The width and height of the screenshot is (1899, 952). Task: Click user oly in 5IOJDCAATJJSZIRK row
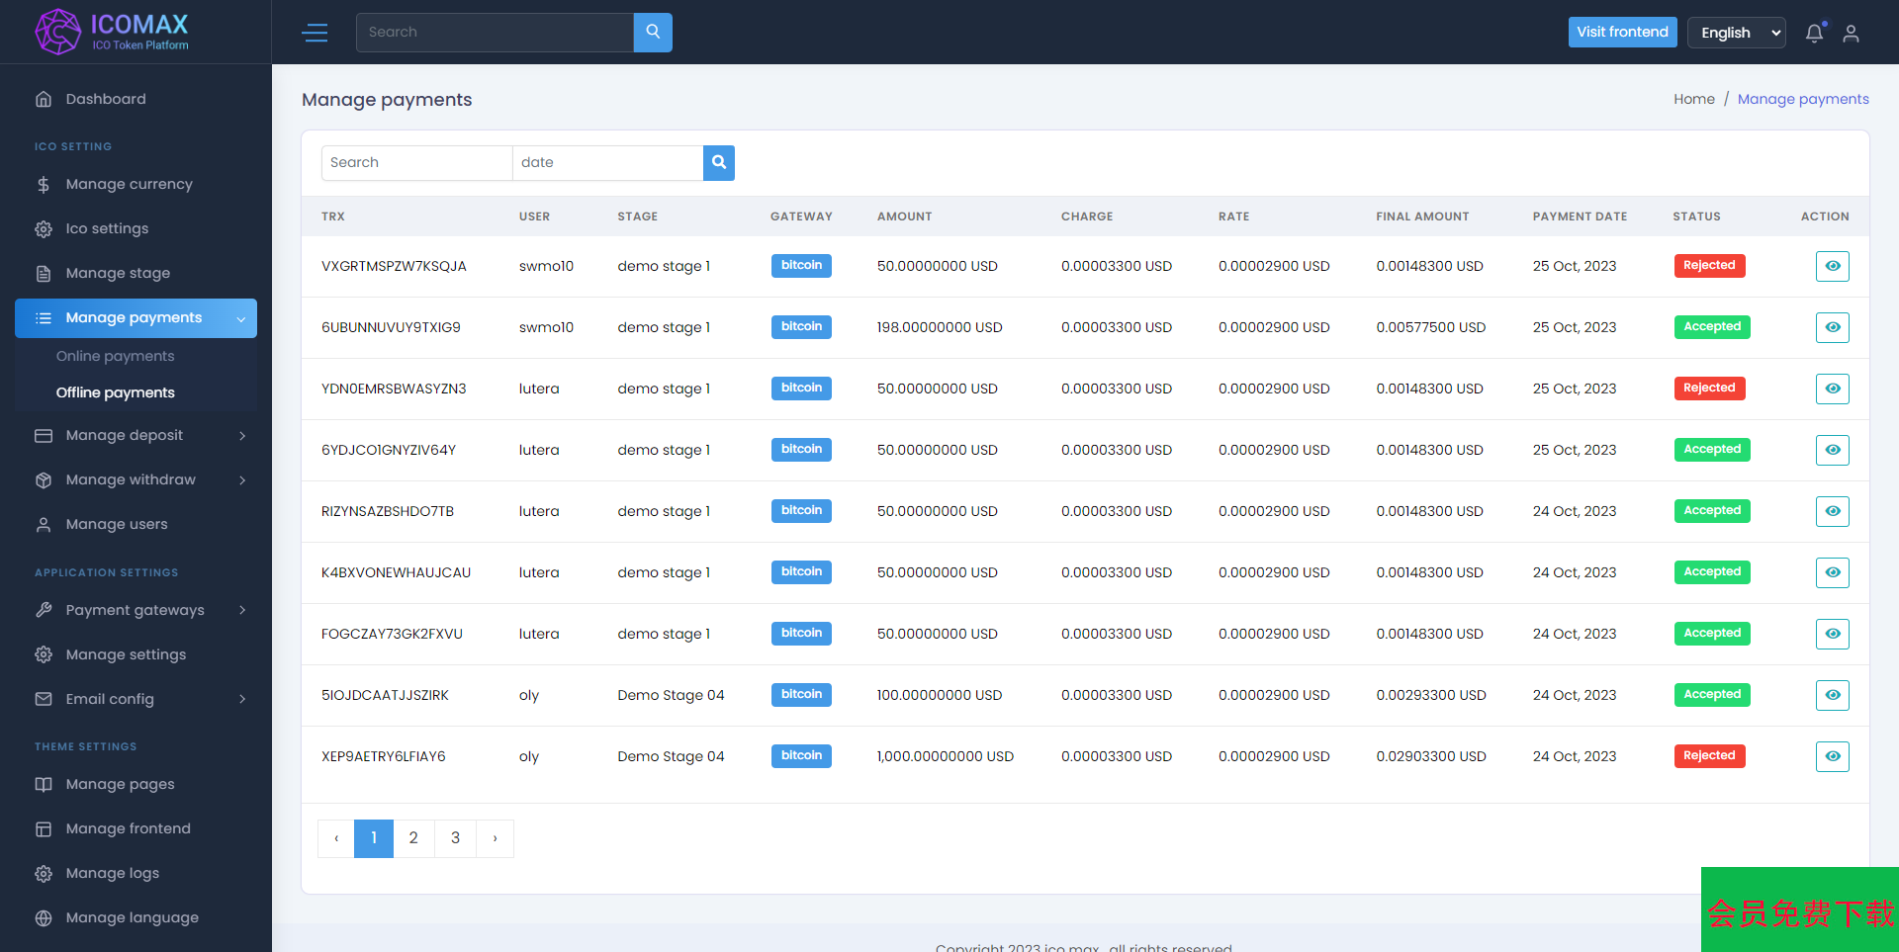[x=529, y=695]
